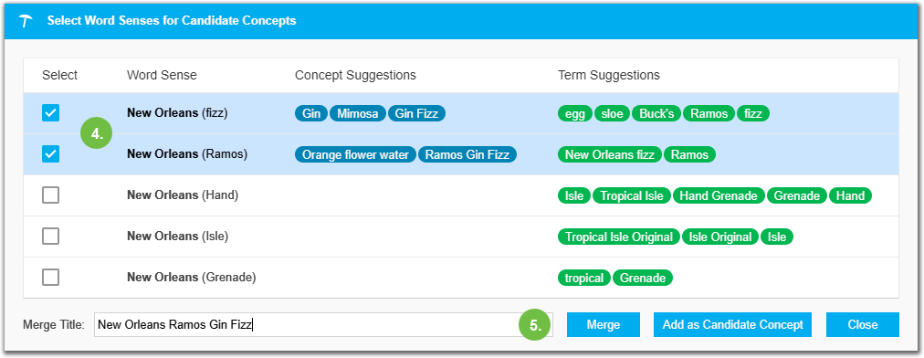Select the tropical term tag in Grenade row

pos(584,278)
